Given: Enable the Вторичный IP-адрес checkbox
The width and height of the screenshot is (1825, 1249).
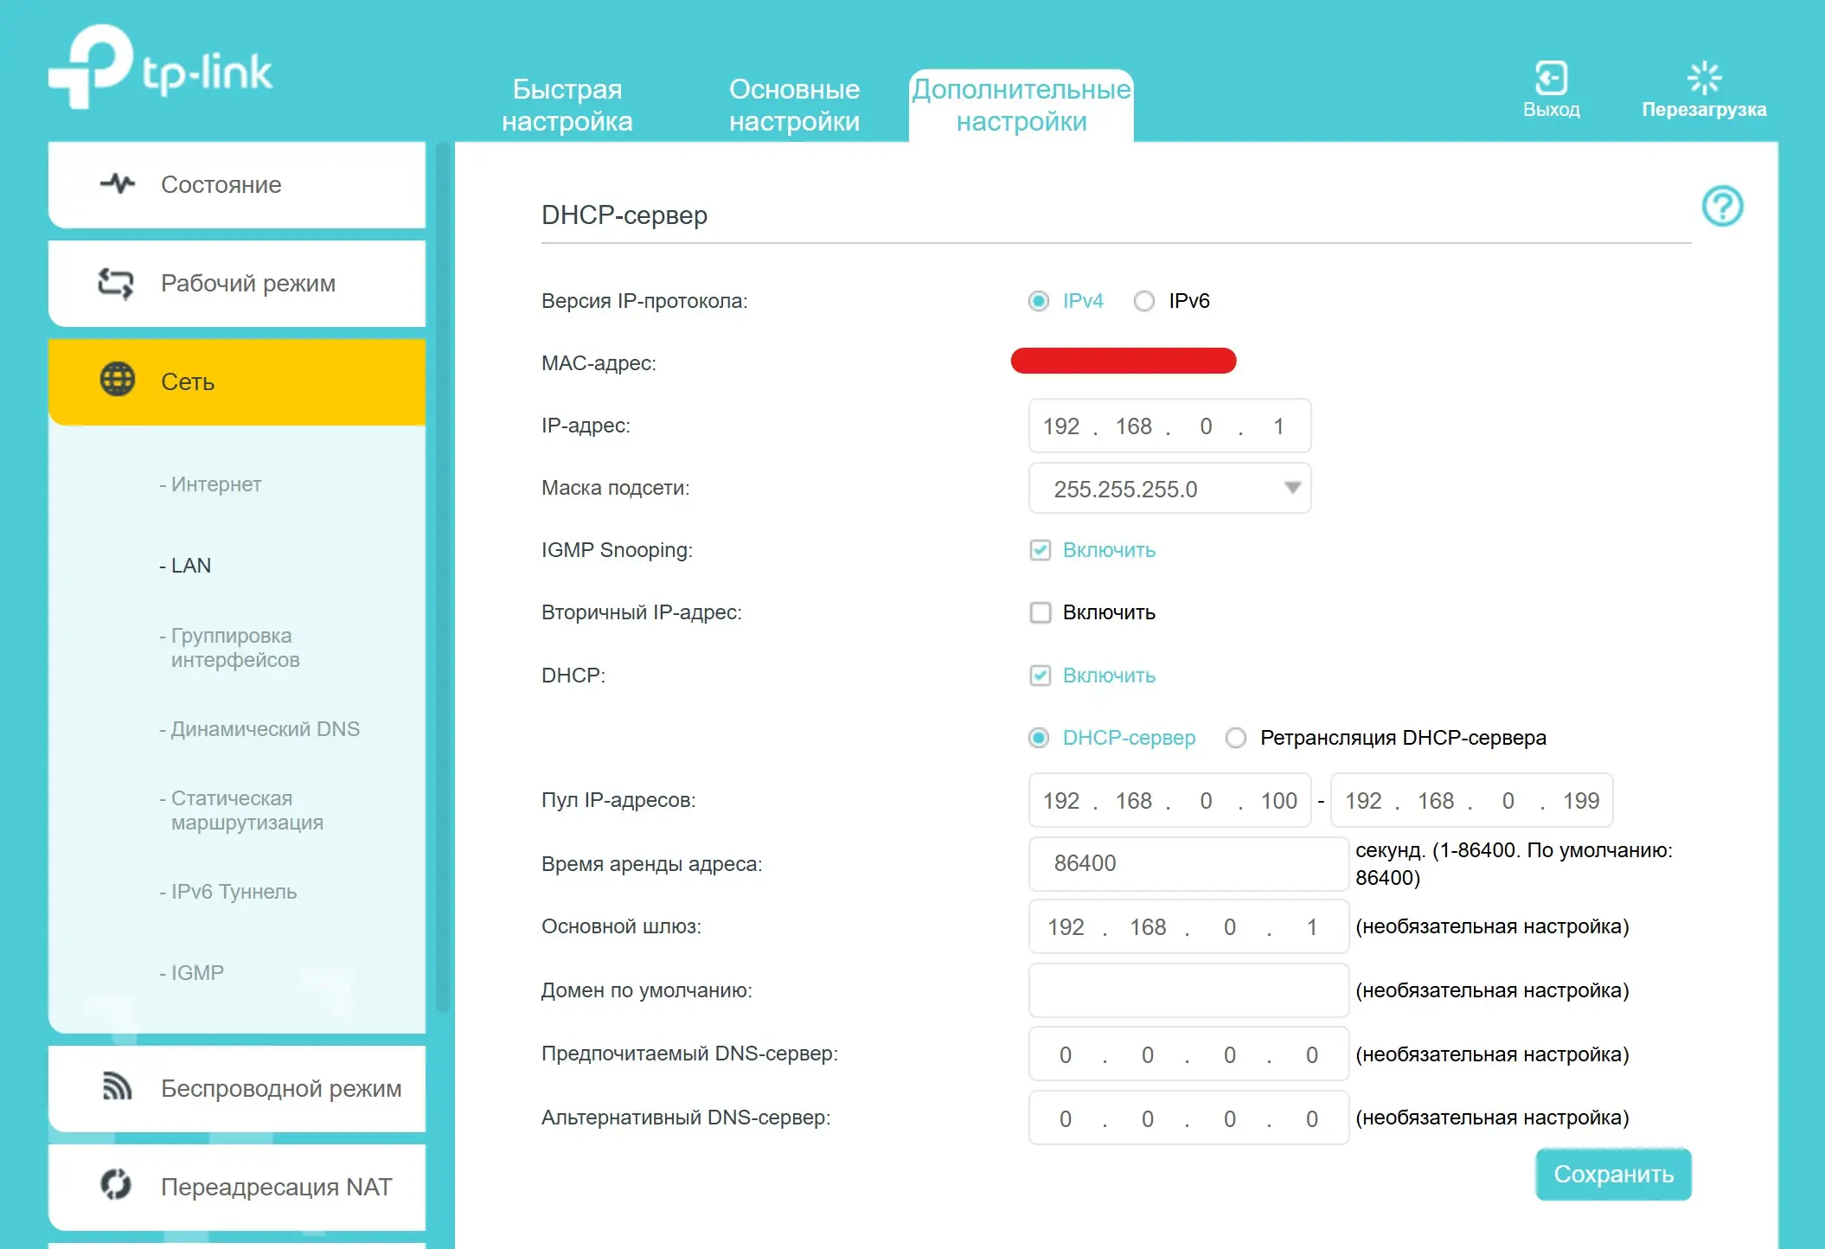Looking at the screenshot, I should [1040, 612].
